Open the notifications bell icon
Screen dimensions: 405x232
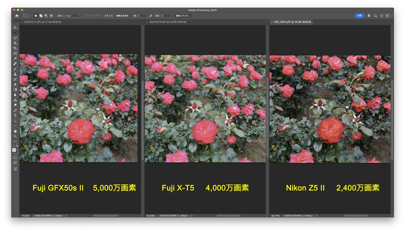(x=369, y=15)
